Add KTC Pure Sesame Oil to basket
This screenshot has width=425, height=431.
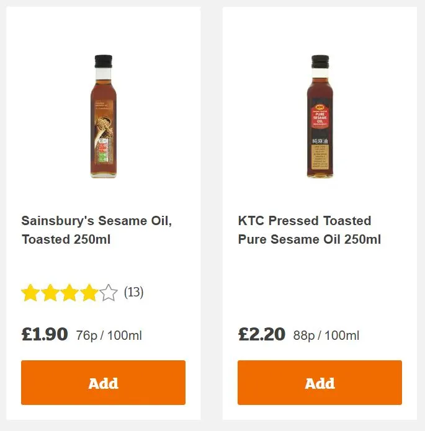click(x=320, y=383)
